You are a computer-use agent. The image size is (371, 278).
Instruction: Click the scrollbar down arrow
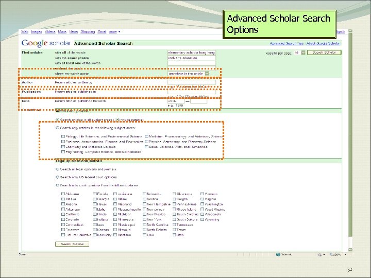350,250
